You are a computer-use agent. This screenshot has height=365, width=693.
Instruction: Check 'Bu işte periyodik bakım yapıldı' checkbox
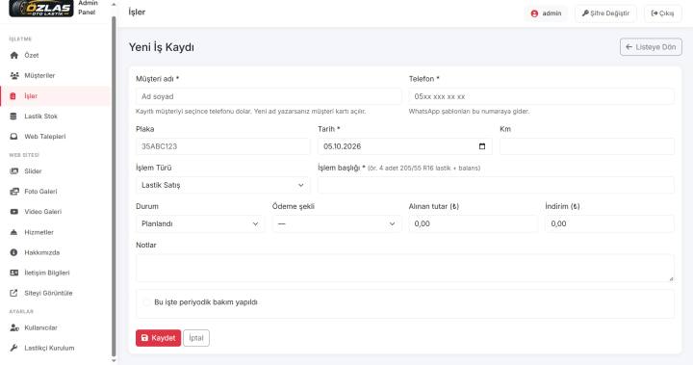click(x=146, y=302)
